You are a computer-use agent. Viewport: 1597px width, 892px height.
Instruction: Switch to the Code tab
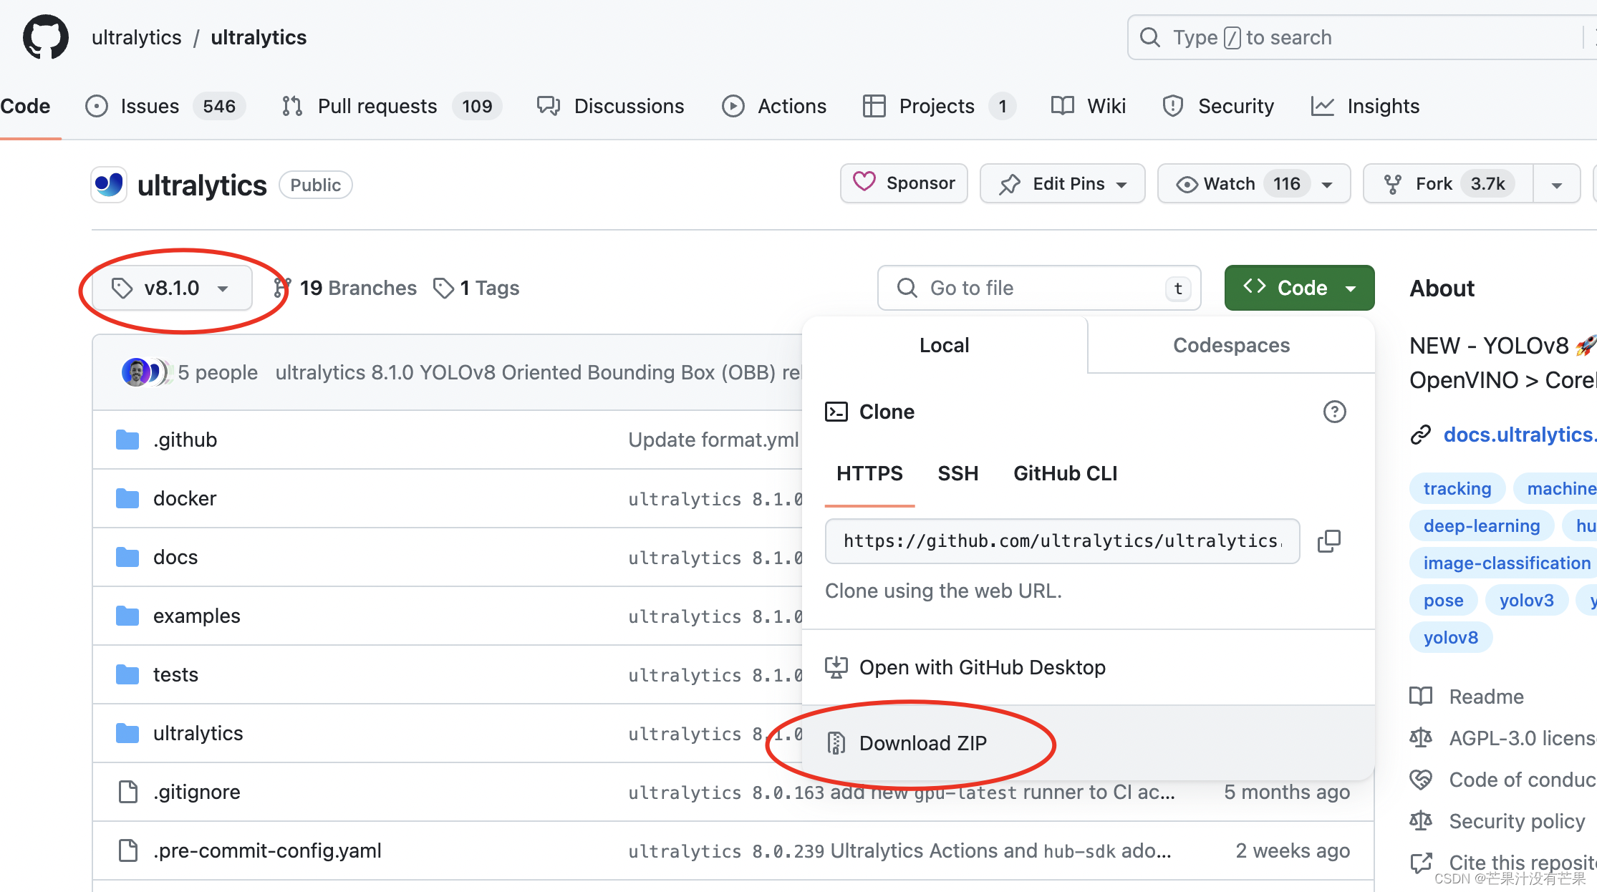[25, 106]
